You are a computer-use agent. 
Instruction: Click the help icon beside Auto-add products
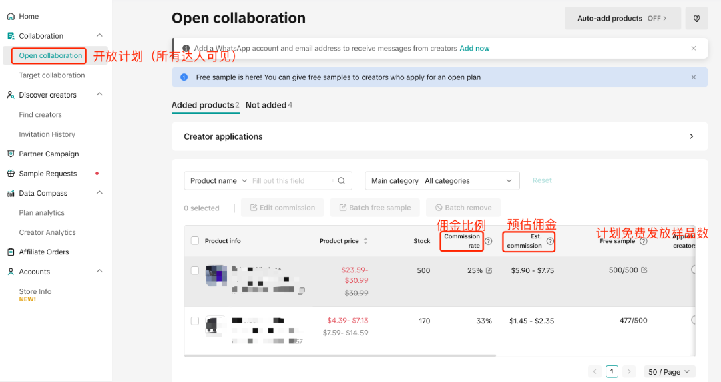pos(696,19)
